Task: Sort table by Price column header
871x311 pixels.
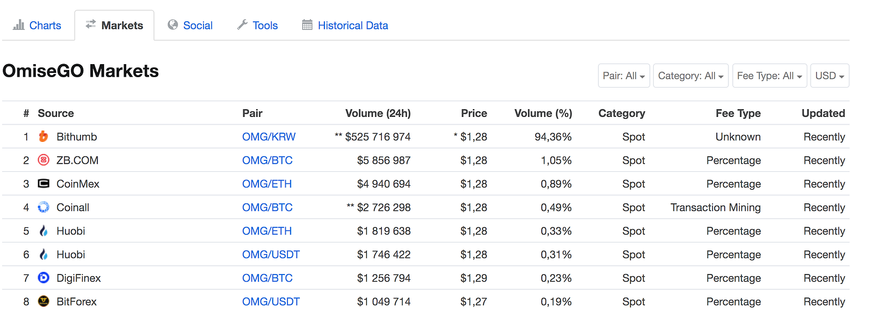Action: [x=474, y=113]
